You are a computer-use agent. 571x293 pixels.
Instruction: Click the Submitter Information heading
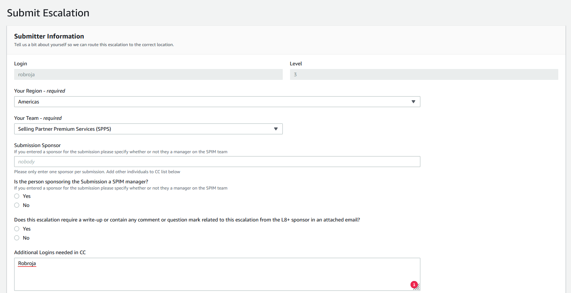click(49, 36)
